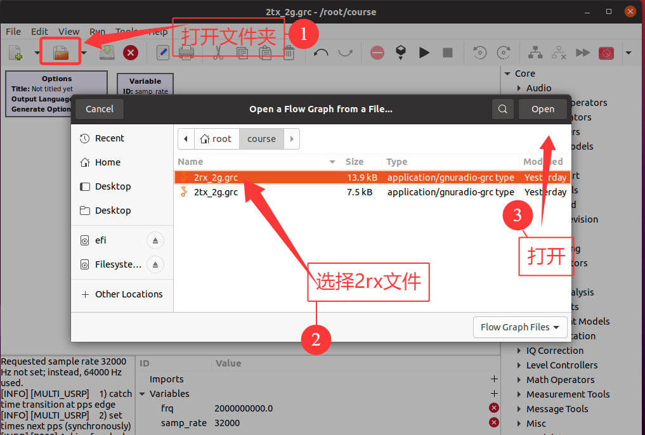Viewport: 645px width, 435px height.
Task: Select the 2rx_2g.grc file
Action: [372, 177]
